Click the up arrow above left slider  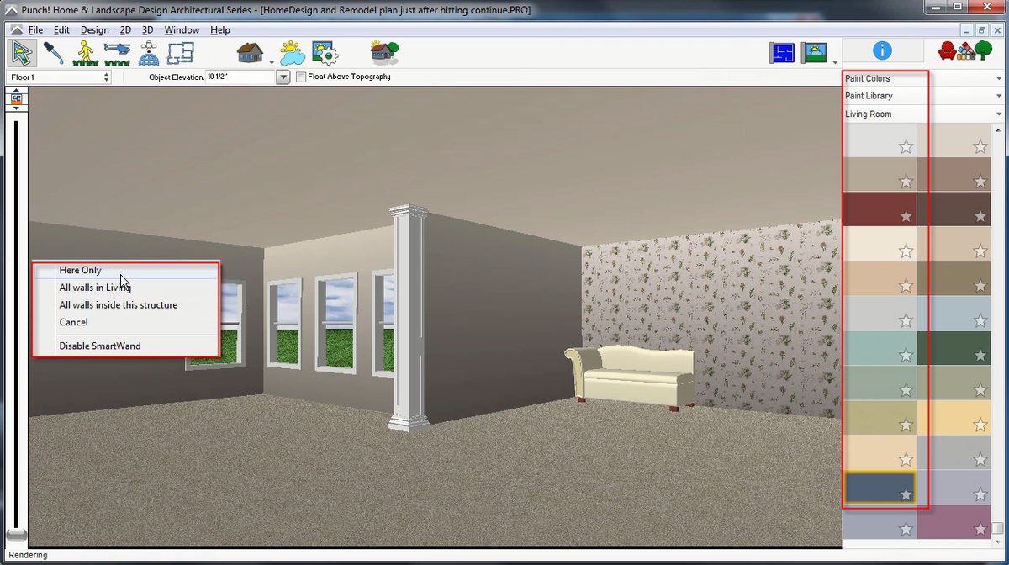(x=15, y=88)
